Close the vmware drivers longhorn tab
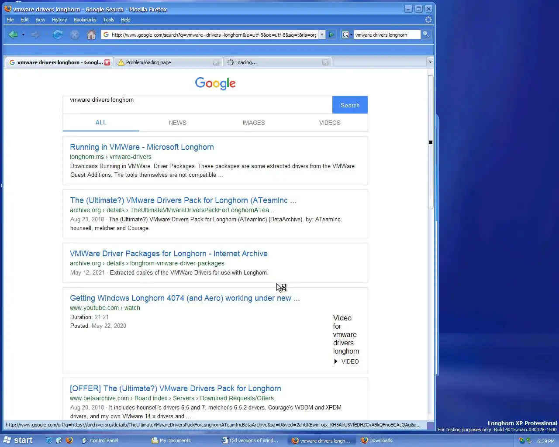559x447 pixels. [x=107, y=62]
